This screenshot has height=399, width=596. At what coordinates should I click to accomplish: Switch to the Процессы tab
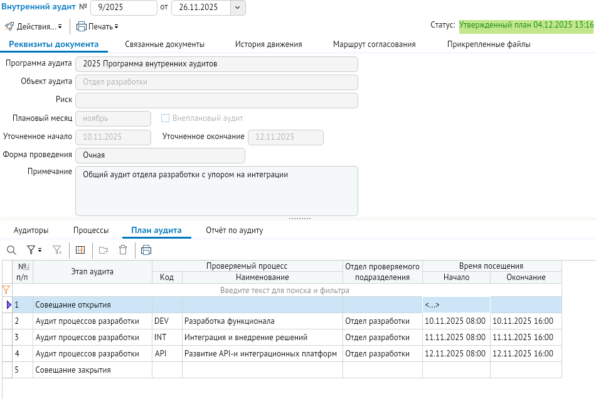[x=91, y=231]
